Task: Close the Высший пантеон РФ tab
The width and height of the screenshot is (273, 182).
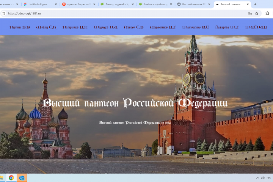Action: click(x=209, y=4)
